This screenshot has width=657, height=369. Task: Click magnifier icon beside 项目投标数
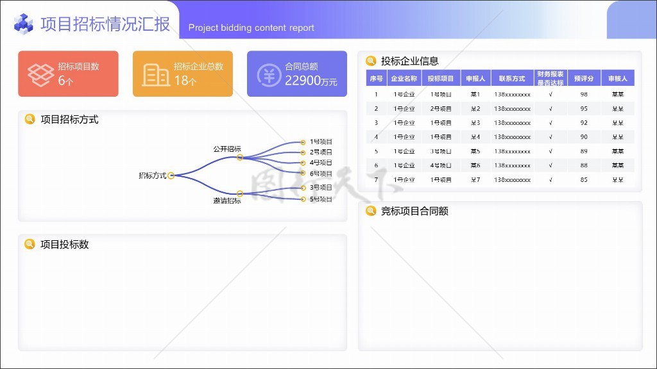pos(30,244)
